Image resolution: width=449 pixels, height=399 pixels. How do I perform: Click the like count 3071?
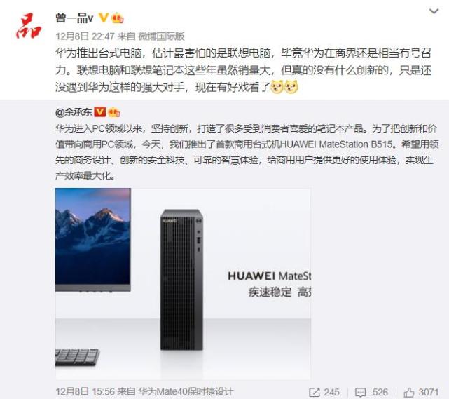tap(429, 393)
